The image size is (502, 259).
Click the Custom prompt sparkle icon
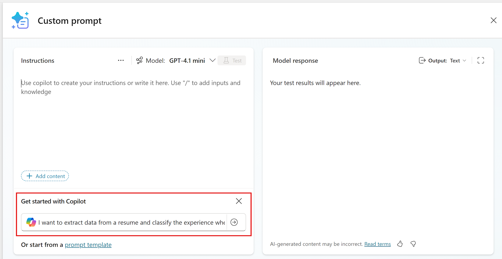[x=20, y=20]
